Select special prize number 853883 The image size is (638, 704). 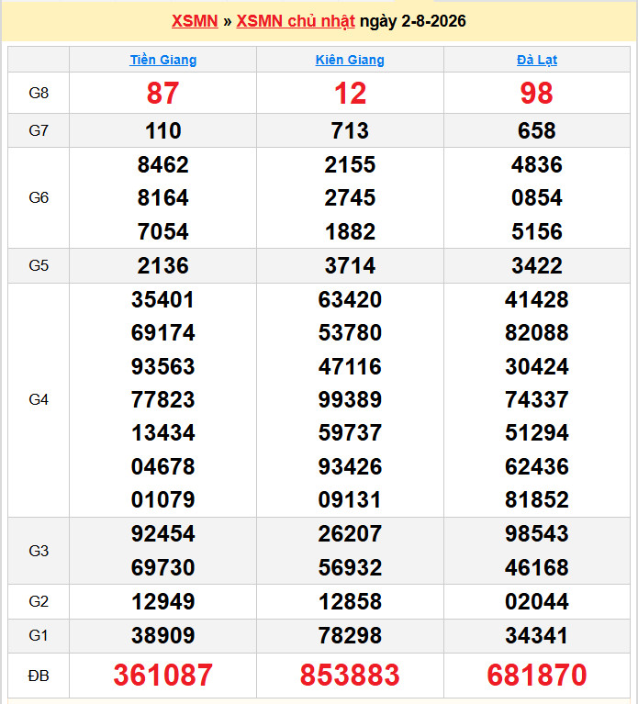coord(350,676)
